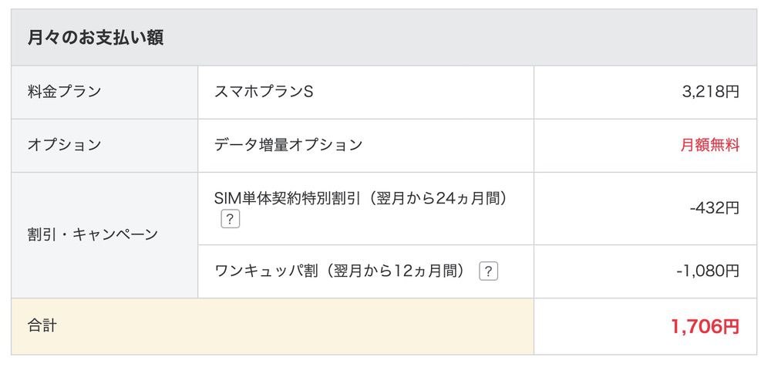This screenshot has width=771, height=367.
Task: Click the 合計 total label
Action: pyautogui.click(x=42, y=326)
